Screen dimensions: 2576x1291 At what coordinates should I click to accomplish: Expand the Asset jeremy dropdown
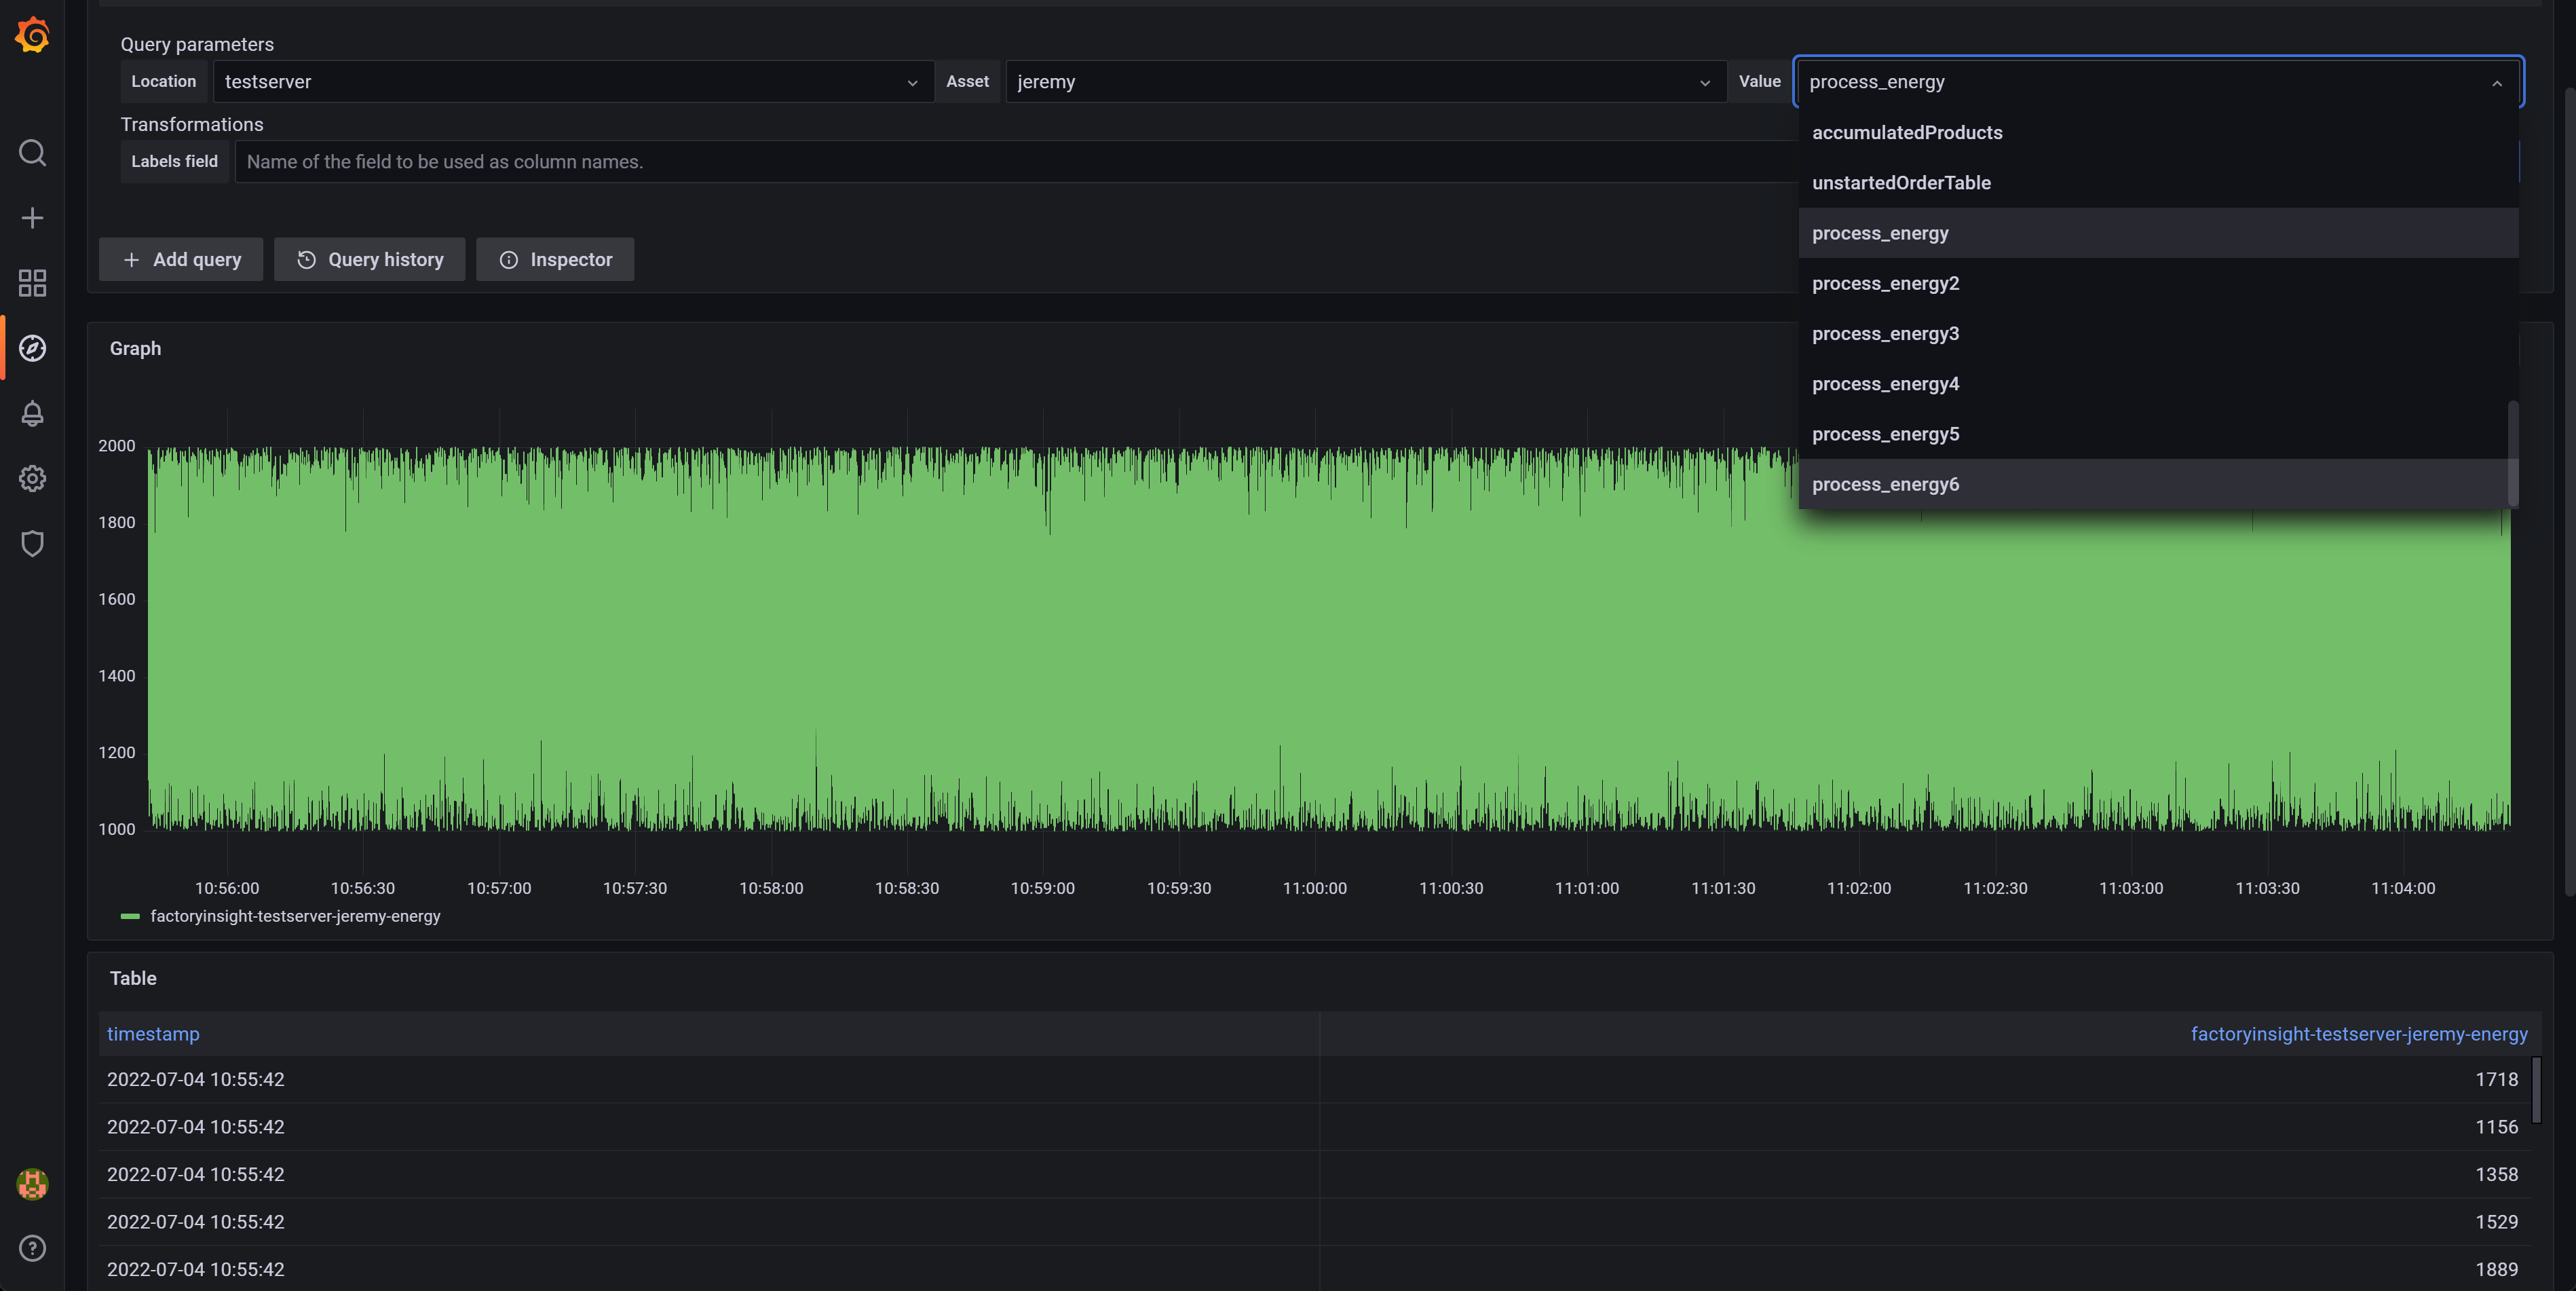point(1364,82)
